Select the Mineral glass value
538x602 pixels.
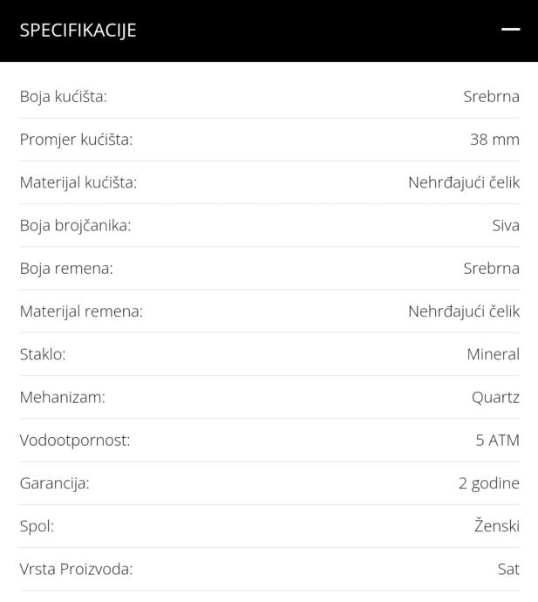[493, 354]
